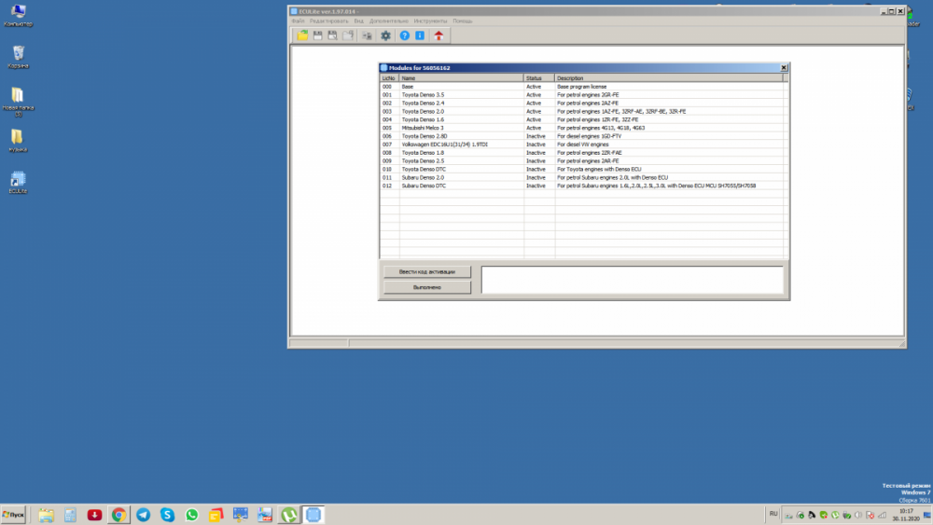This screenshot has height=525, width=933.
Task: Open the PDF image taskbar icon
Action: (x=265, y=515)
